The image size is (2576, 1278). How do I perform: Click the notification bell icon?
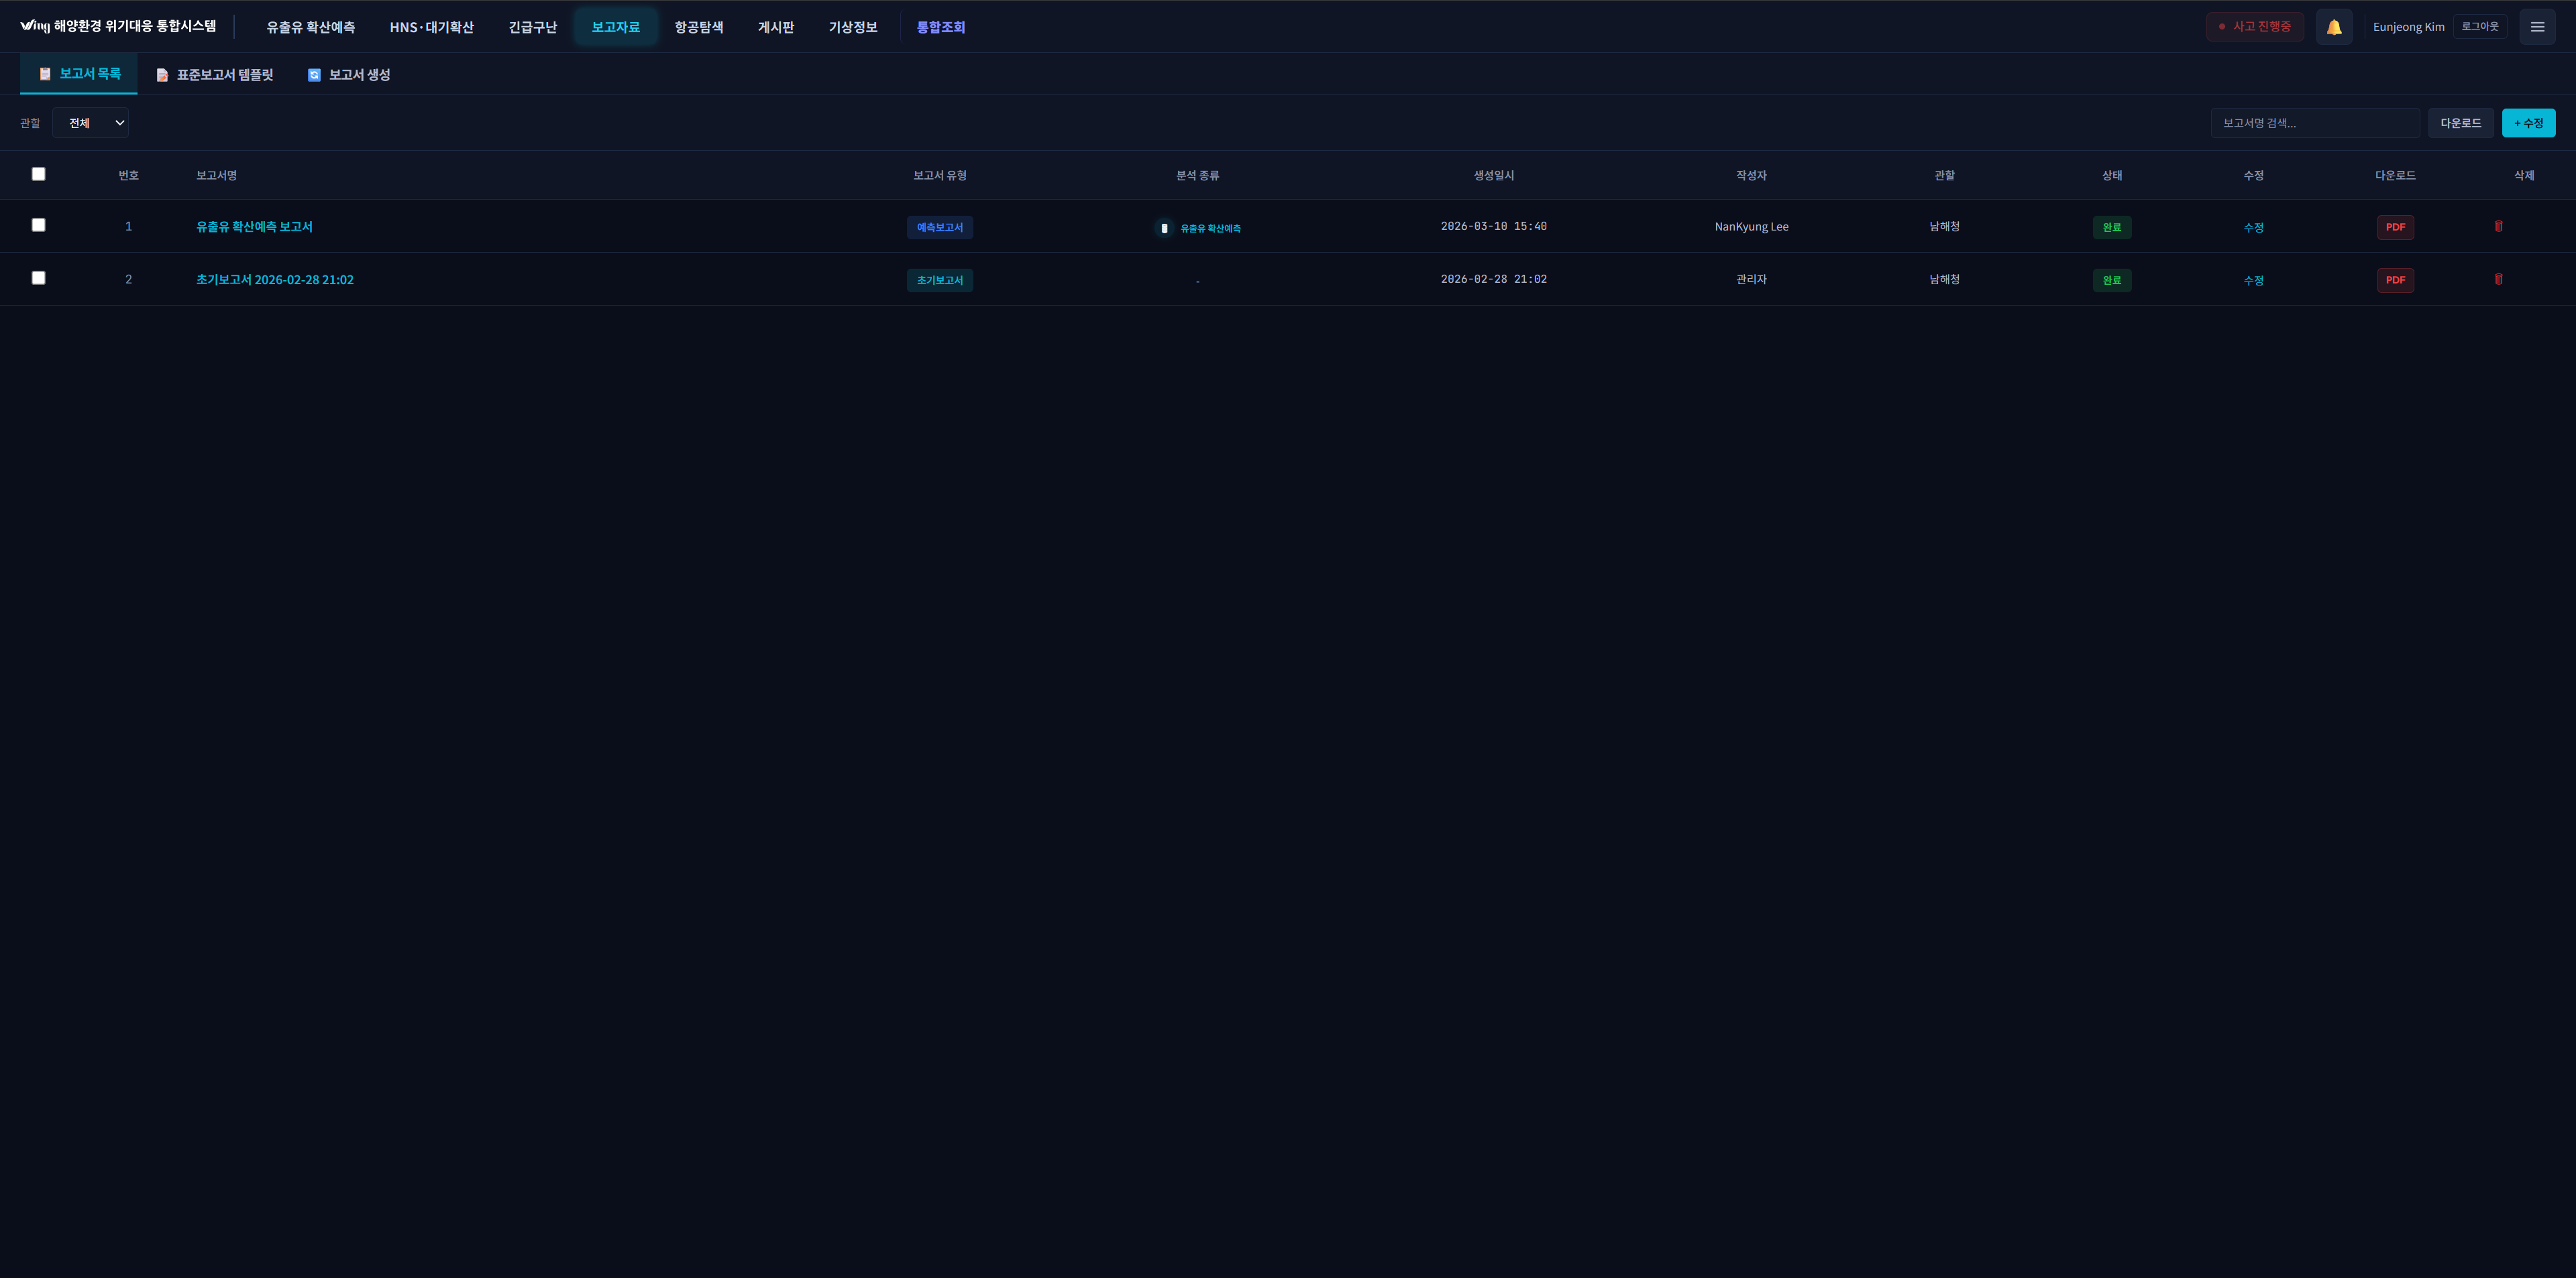pos(2333,27)
